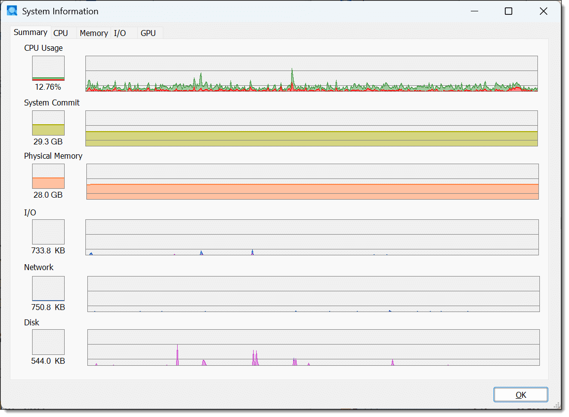Minimize the System Information window

[474, 11]
